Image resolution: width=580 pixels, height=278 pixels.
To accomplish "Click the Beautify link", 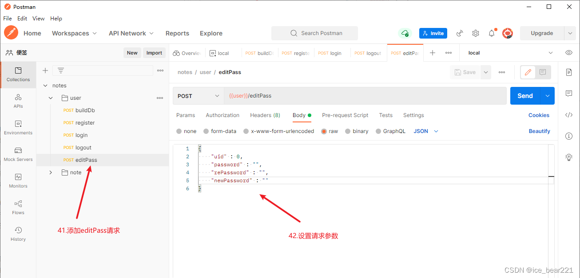I will click(540, 131).
